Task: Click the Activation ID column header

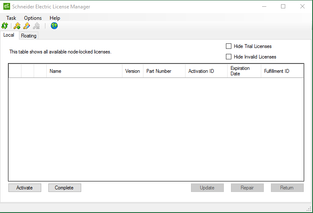Action: pyautogui.click(x=206, y=71)
